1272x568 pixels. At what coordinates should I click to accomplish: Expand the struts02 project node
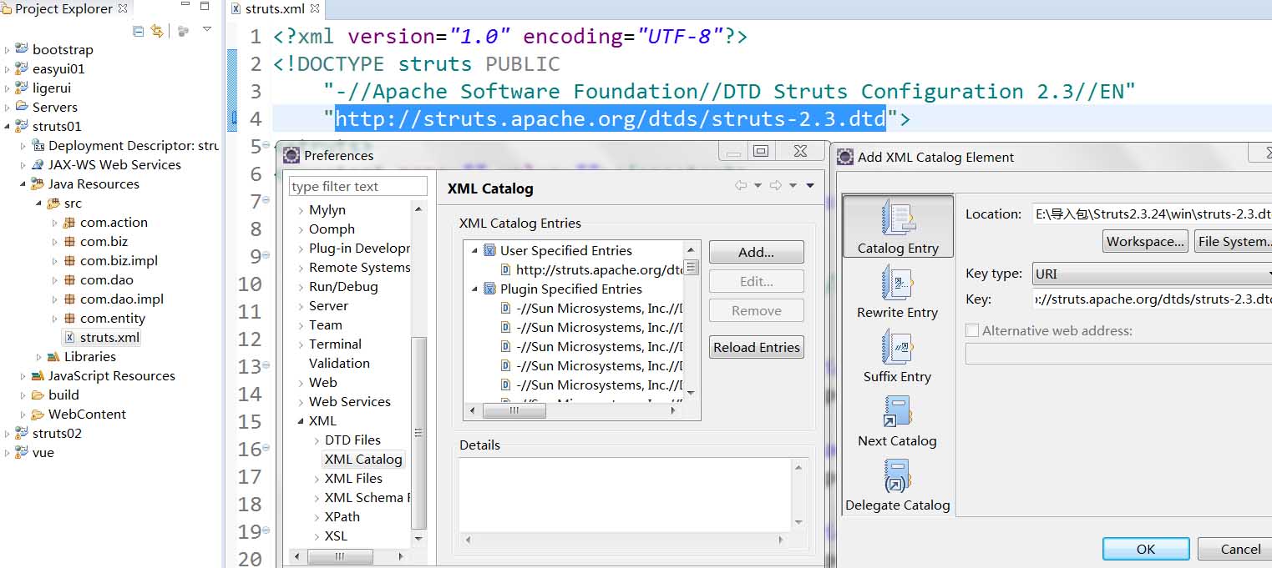coord(8,435)
